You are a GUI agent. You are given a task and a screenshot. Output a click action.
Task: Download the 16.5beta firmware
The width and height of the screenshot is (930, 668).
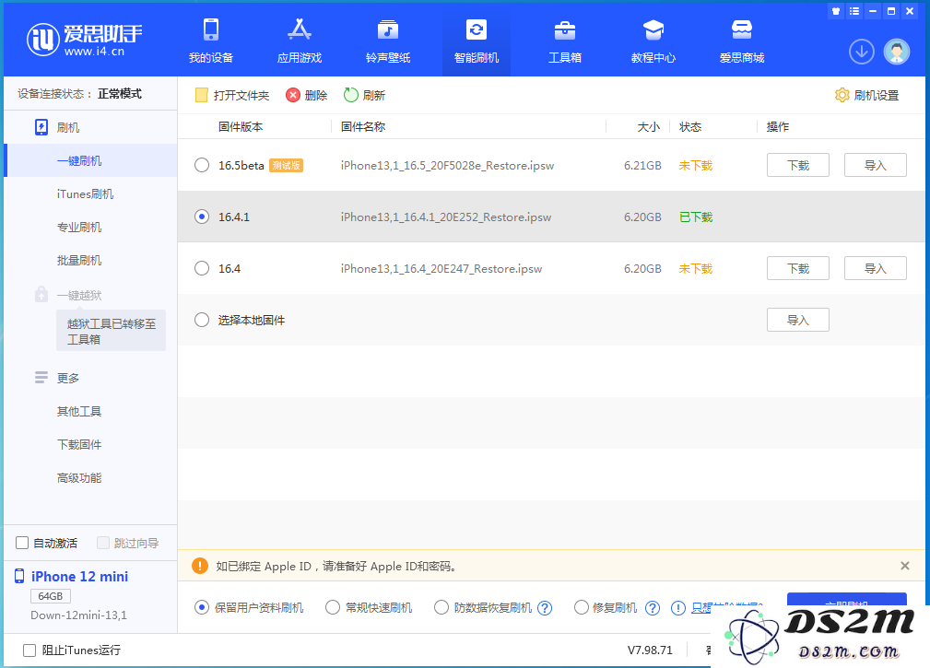click(798, 165)
